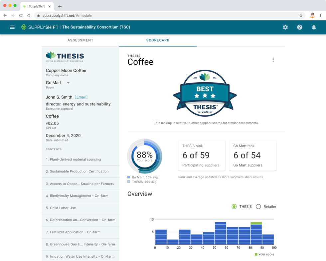
Task: Click the THESIS logo in sidebar
Action: (x=65, y=57)
